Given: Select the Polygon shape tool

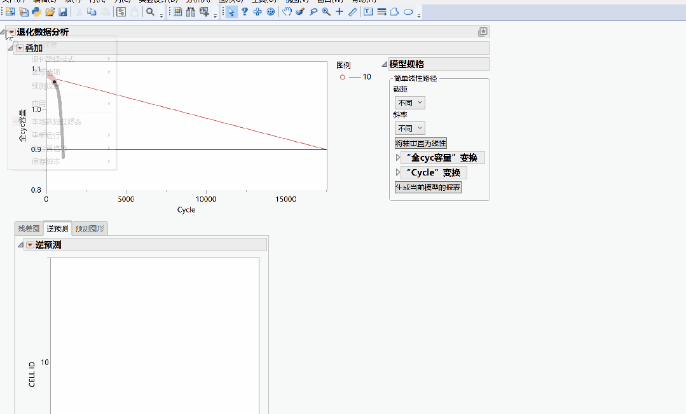Looking at the screenshot, I should [x=395, y=12].
